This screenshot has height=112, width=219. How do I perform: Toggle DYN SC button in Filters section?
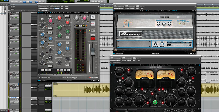pos(50,27)
